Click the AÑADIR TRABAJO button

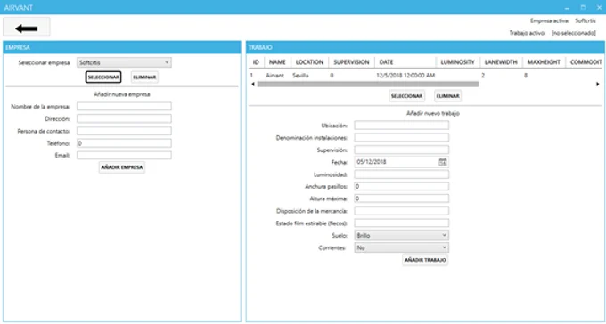[x=425, y=260]
